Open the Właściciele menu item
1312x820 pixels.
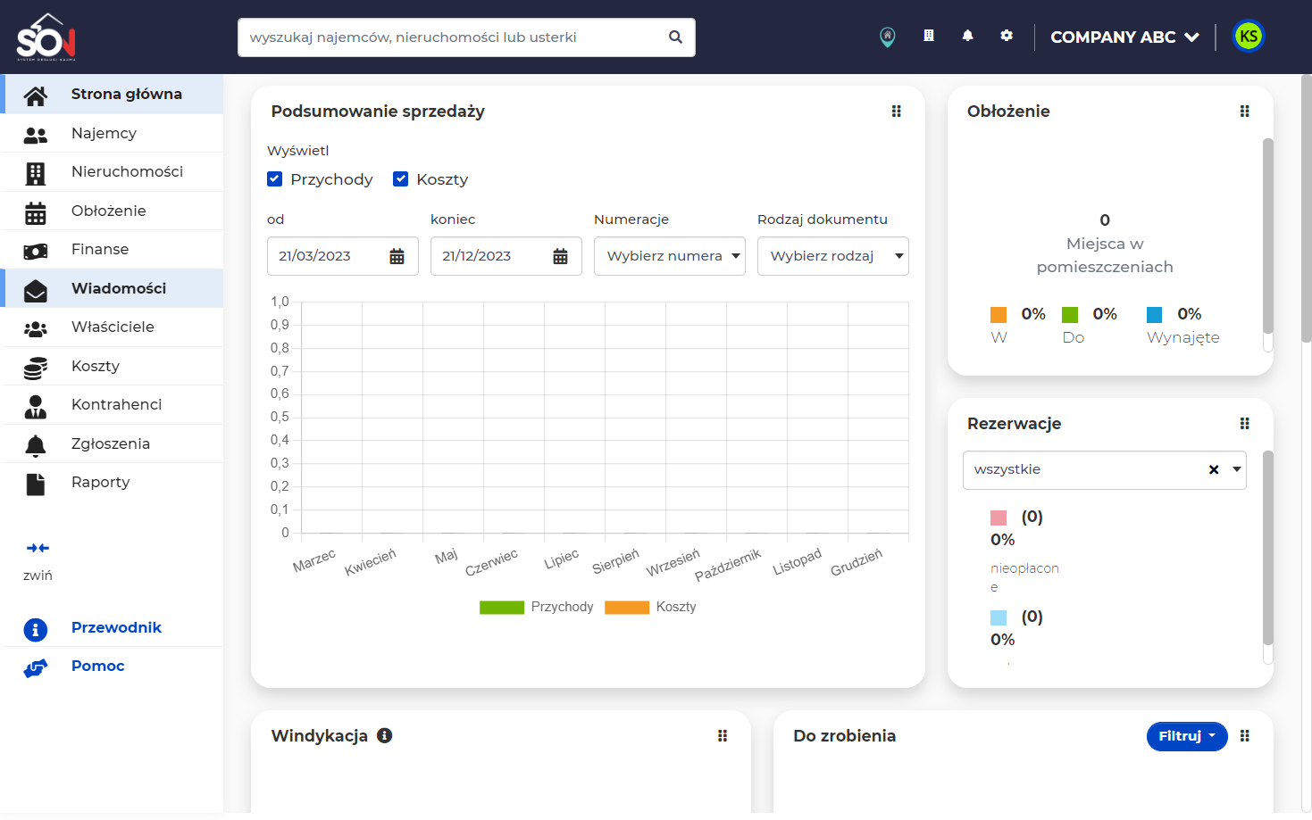pyautogui.click(x=113, y=327)
